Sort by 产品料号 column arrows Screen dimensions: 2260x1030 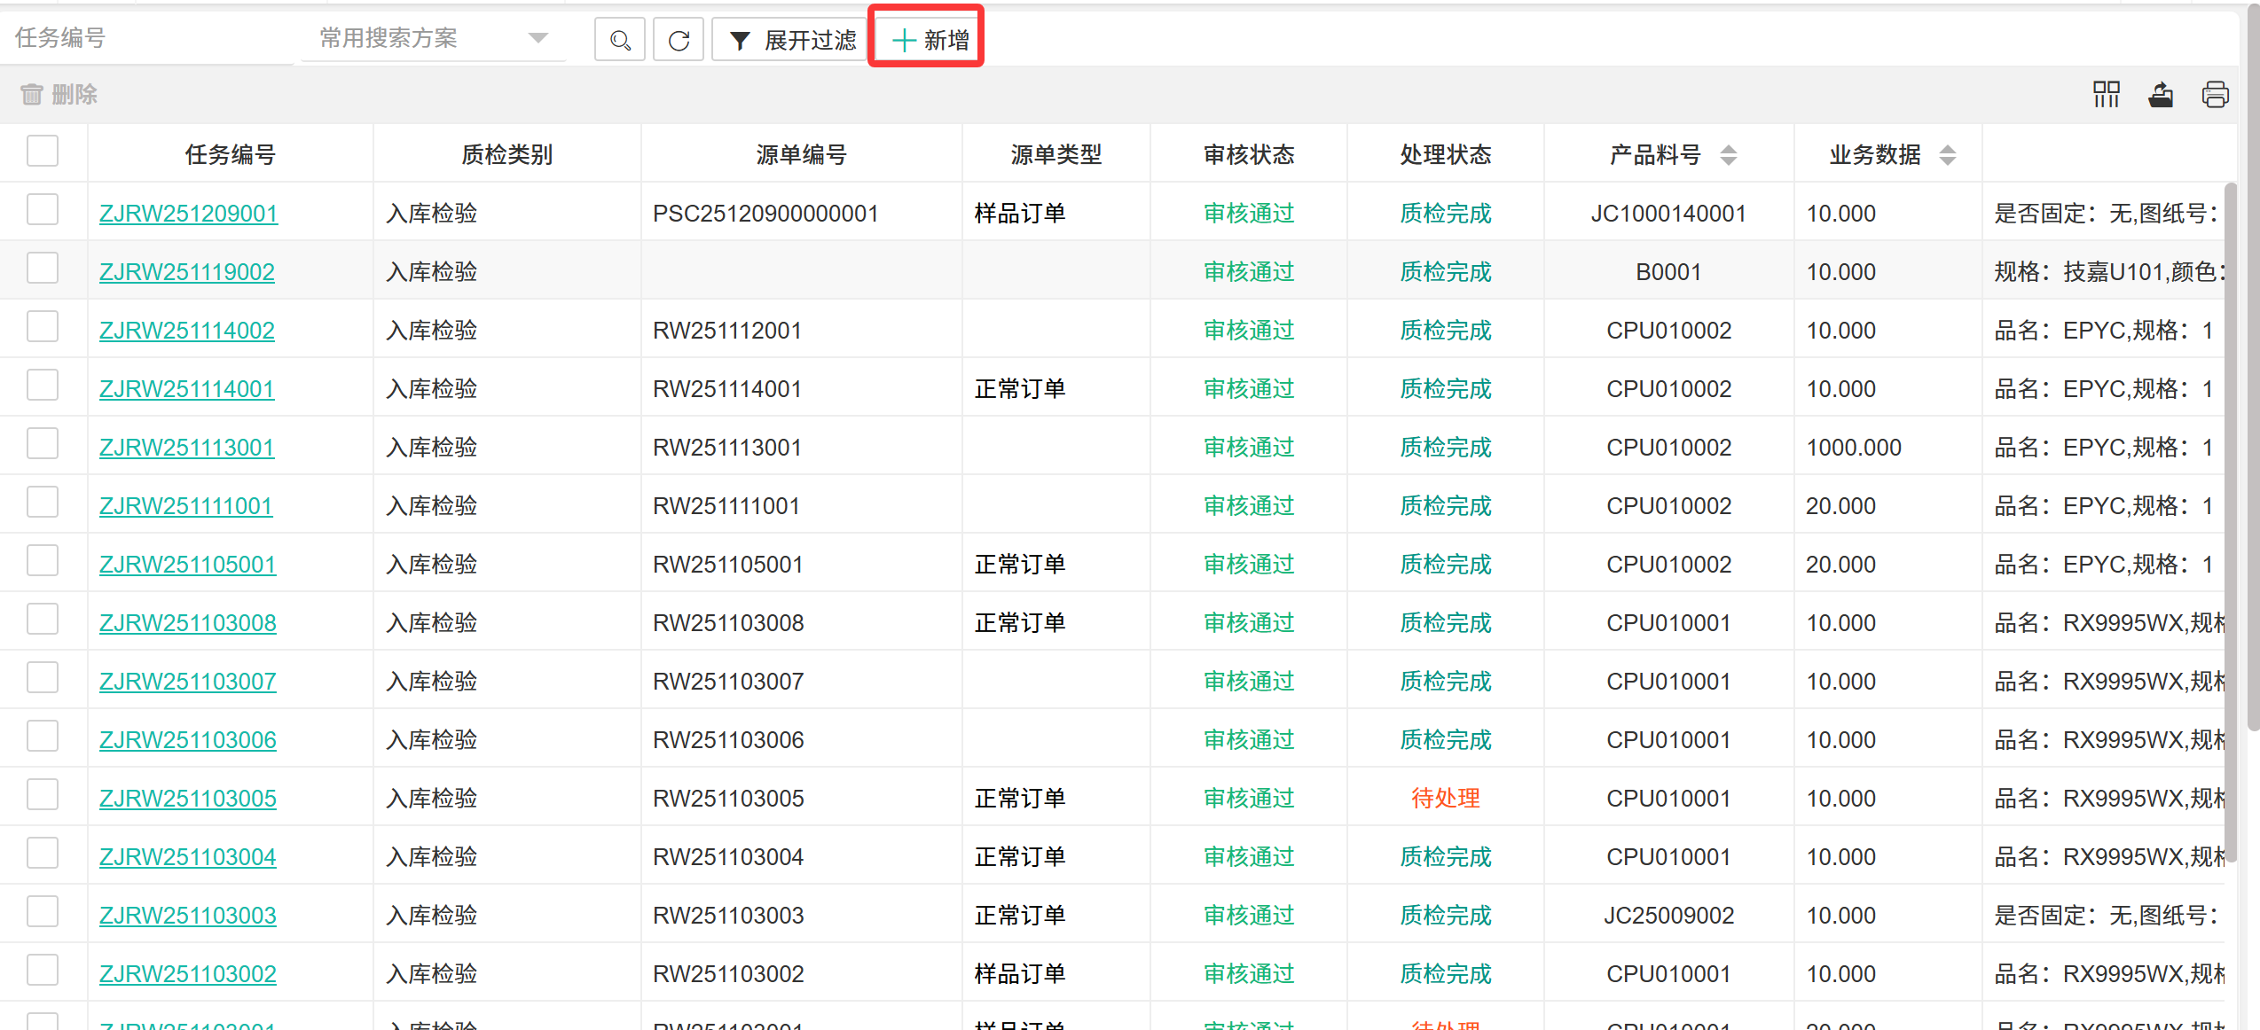(1728, 155)
